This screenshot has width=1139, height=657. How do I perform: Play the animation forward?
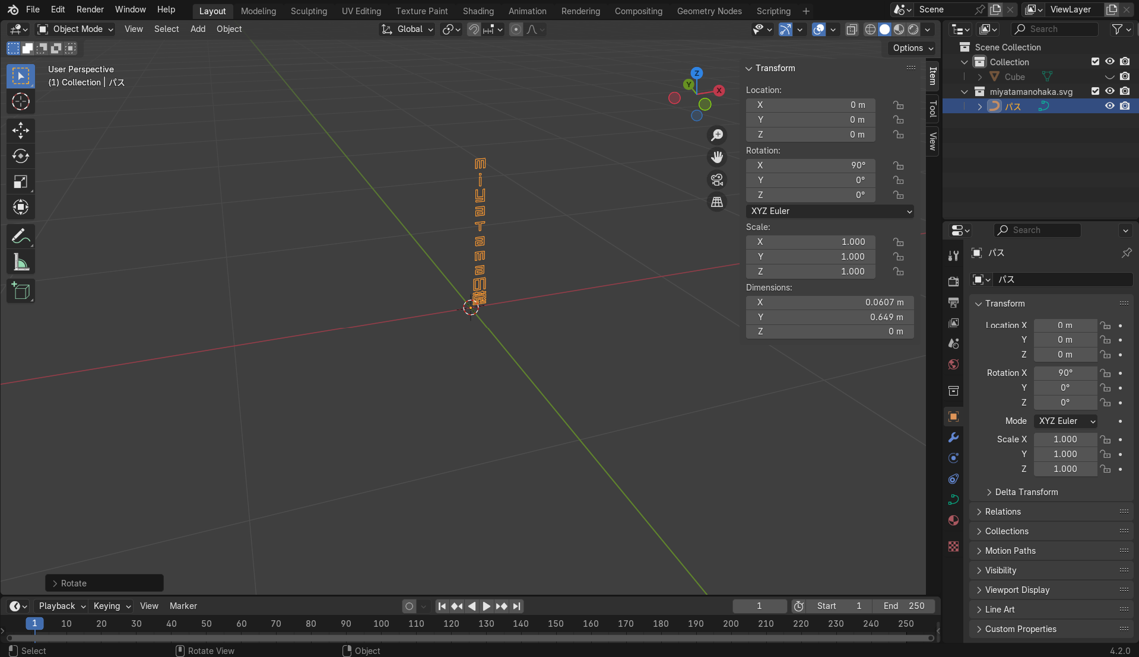pos(486,606)
